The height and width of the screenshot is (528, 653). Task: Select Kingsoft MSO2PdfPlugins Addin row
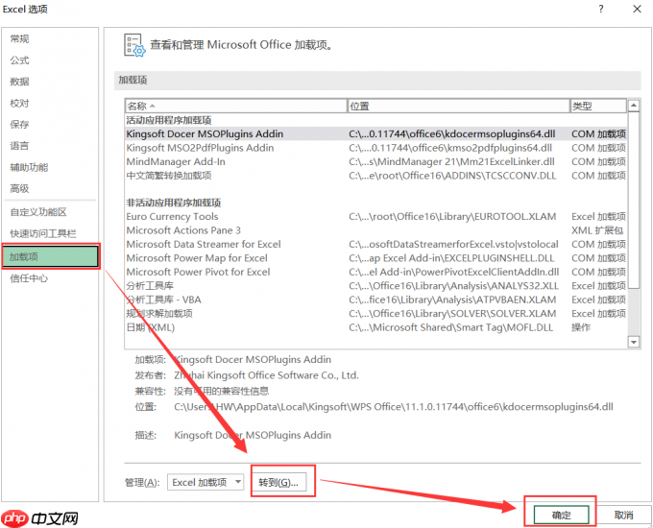point(375,148)
